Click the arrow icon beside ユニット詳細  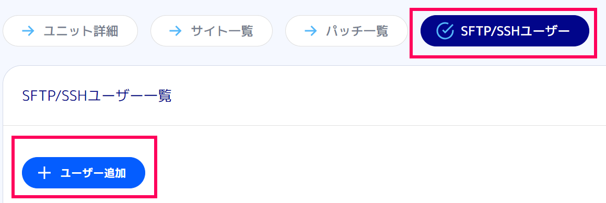tap(29, 31)
